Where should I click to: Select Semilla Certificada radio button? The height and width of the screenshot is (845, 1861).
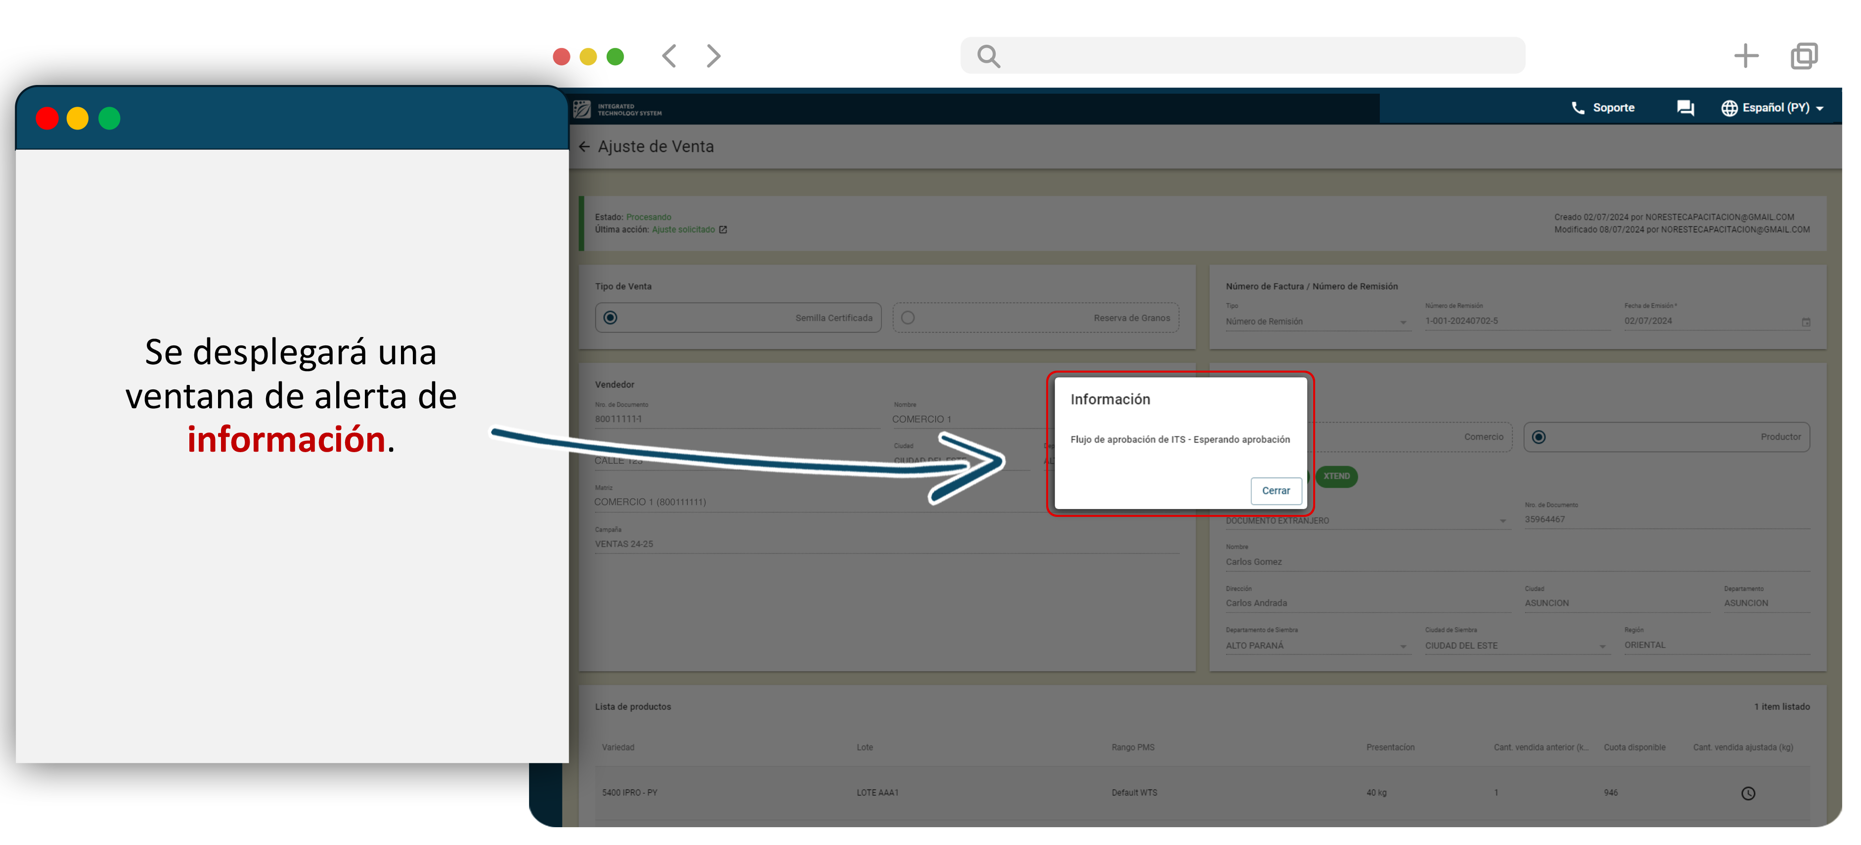(611, 319)
